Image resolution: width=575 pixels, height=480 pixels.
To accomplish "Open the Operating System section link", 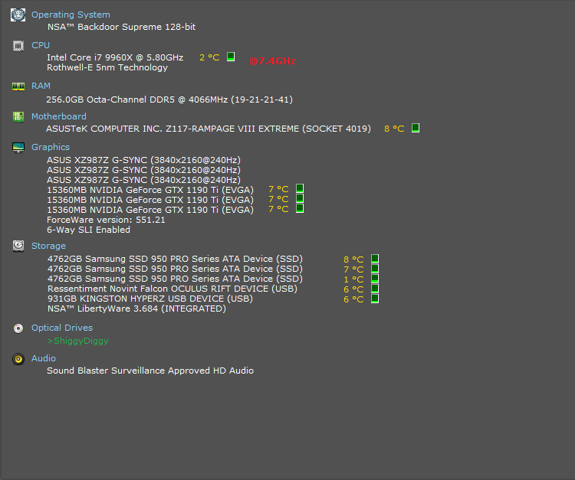I will click(x=71, y=15).
